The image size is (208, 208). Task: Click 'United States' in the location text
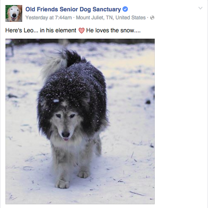[x=130, y=18]
